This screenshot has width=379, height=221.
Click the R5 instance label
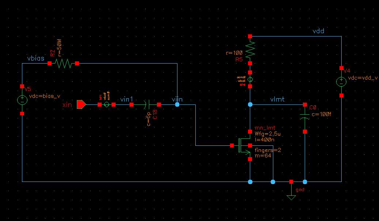point(239,59)
